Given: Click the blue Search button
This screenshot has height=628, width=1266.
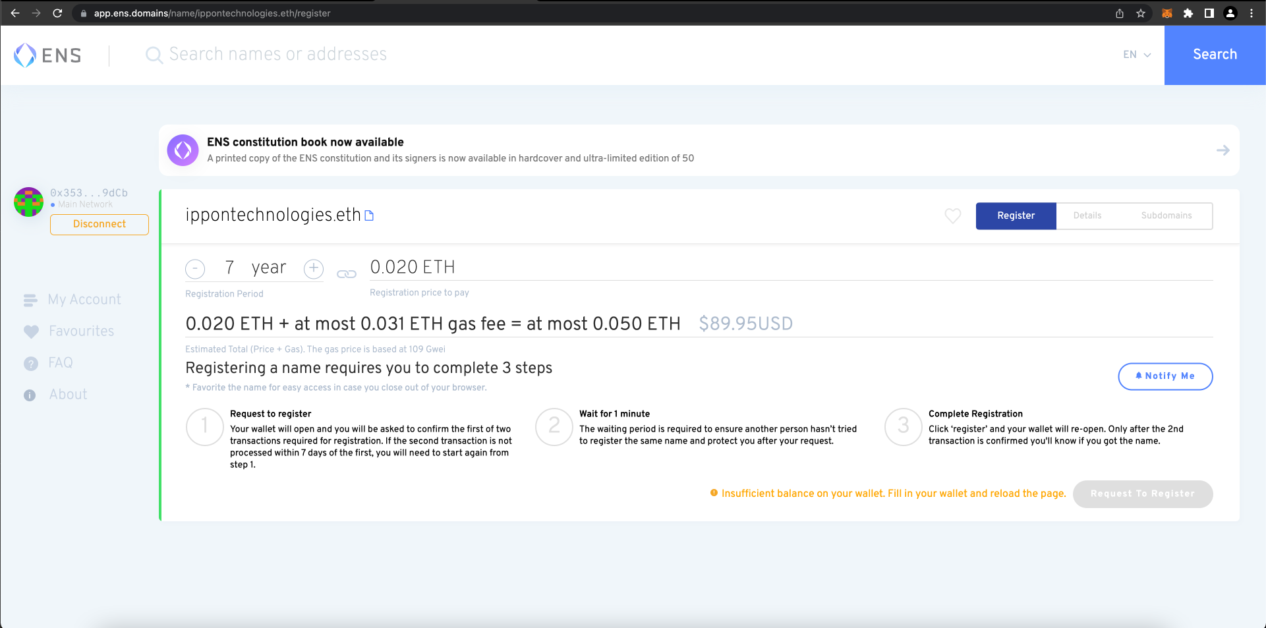Looking at the screenshot, I should (1215, 55).
